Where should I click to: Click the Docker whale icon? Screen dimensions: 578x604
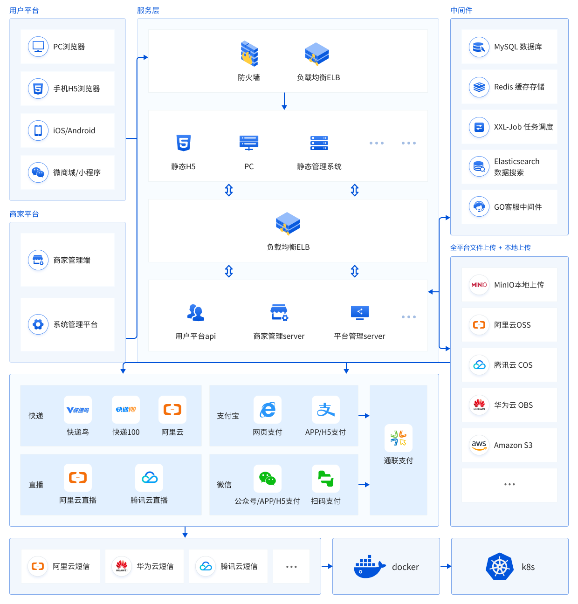tap(369, 567)
